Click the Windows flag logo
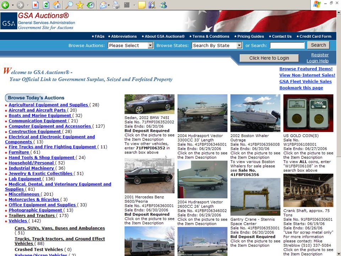The width and height of the screenshot is (341, 256). coord(317,4)
